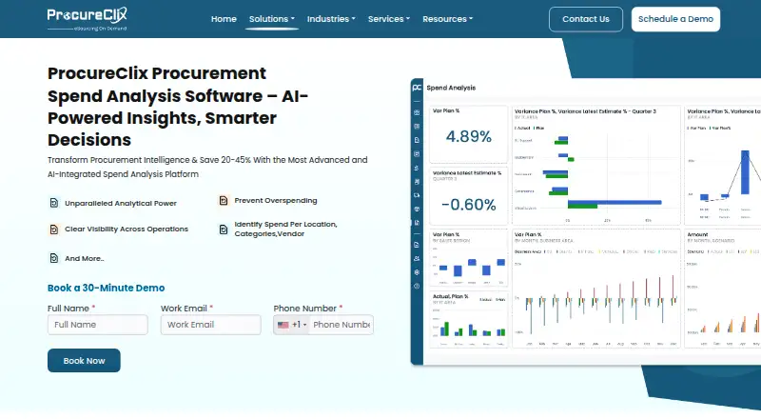Focus the Full Name input field
761x419 pixels.
click(x=98, y=325)
